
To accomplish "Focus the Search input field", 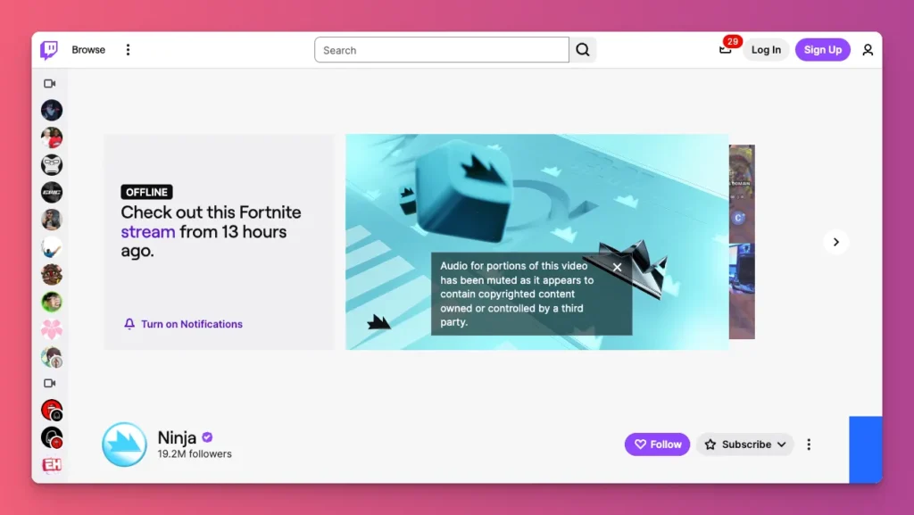I will pos(441,50).
